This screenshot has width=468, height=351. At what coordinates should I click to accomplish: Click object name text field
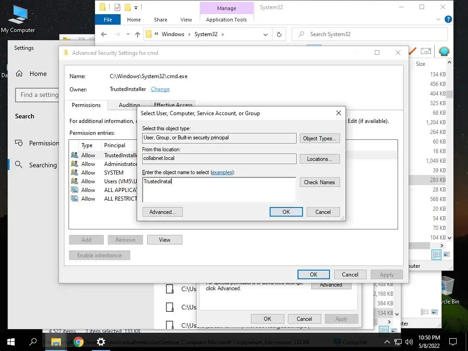click(x=219, y=190)
